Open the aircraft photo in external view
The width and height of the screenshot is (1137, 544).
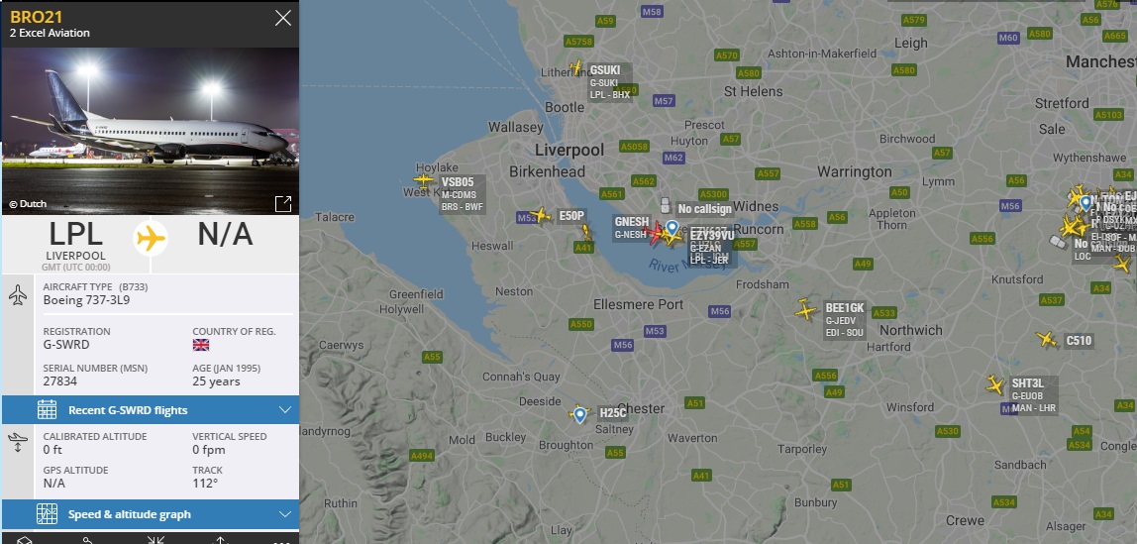click(x=283, y=204)
